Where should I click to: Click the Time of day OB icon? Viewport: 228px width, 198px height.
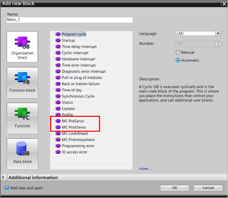[58, 90]
